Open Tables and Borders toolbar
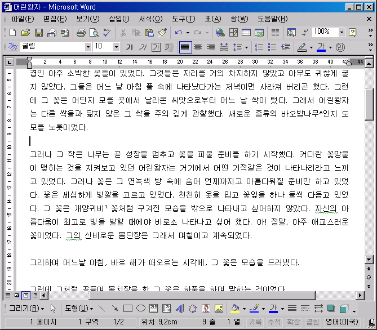377x330 pixels. tap(233, 33)
